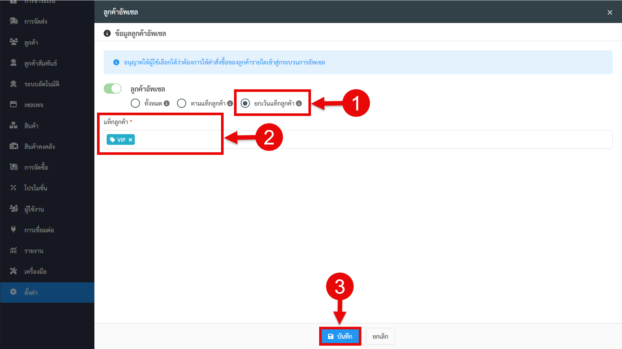Screen dimensions: 622x349
Task: Click the tools icon for เครื่องมือ
Action: pos(14,271)
